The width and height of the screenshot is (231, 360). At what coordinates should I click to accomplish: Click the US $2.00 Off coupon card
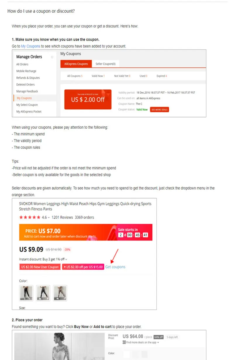[88, 99]
